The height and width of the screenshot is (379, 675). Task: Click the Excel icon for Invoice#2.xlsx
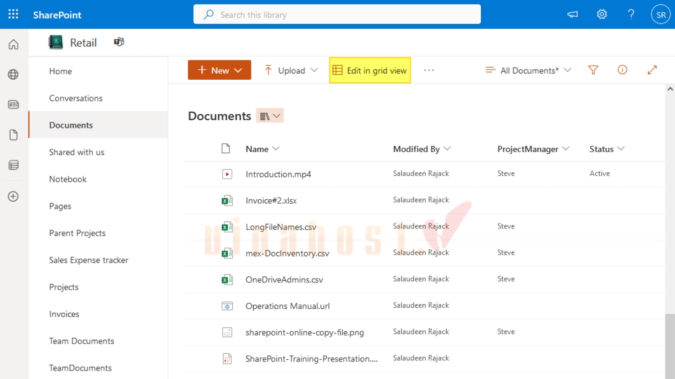[x=227, y=200]
